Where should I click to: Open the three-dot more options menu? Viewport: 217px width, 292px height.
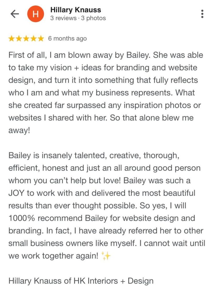(202, 14)
